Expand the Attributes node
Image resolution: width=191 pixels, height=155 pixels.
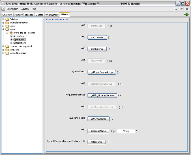click(x=11, y=36)
